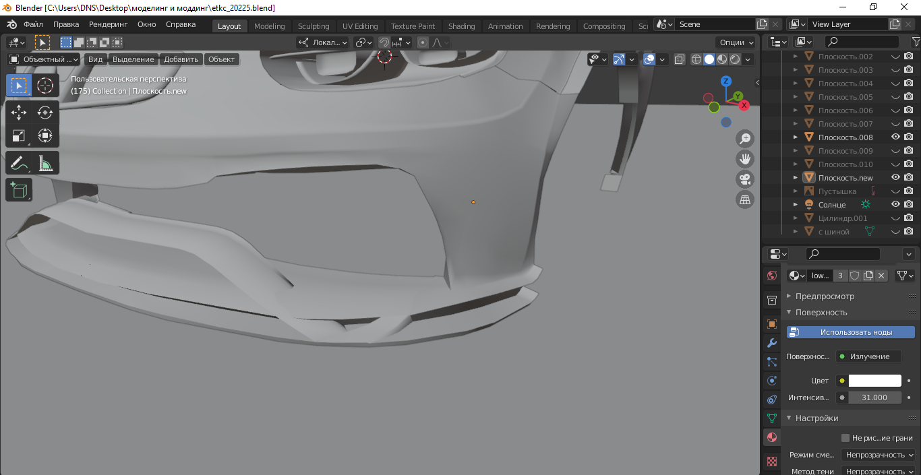Image resolution: width=921 pixels, height=475 pixels.
Task: Switch to the Sculpting workspace tab
Action: click(x=314, y=26)
